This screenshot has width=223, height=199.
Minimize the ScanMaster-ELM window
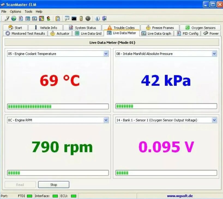point(206,5)
